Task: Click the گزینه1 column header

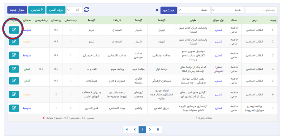Action: pos(162,20)
